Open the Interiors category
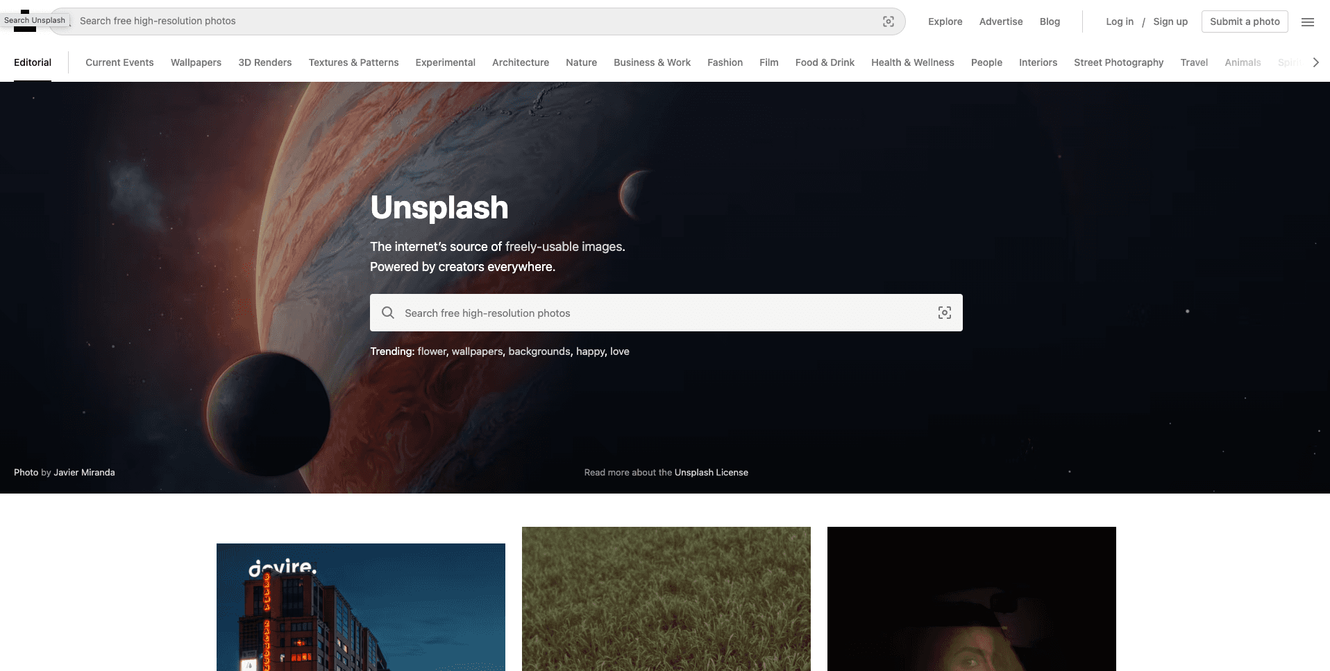Viewport: 1330px width, 671px height. click(1038, 62)
